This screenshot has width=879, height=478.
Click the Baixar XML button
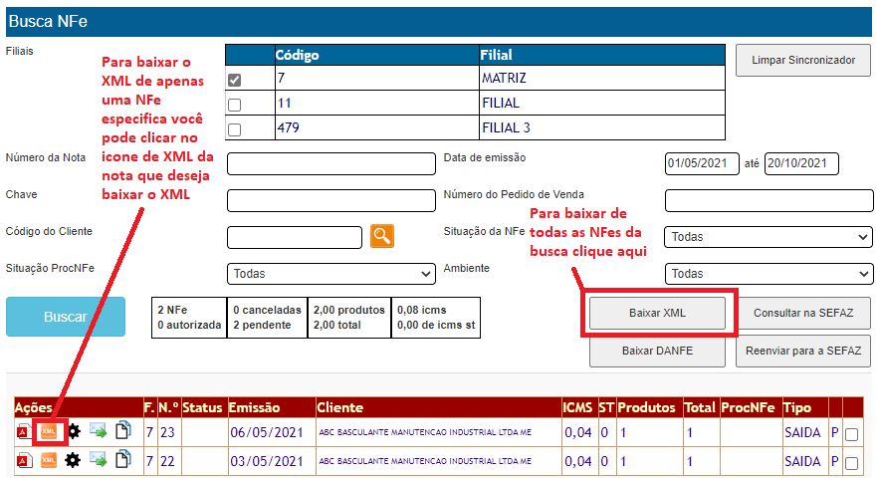pyautogui.click(x=657, y=313)
